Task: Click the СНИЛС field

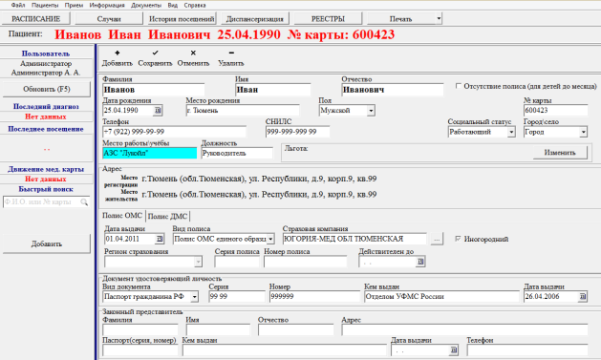Action: [297, 132]
